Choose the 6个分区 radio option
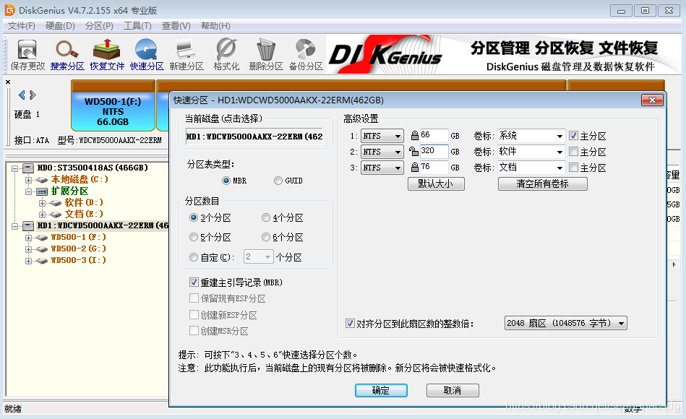The image size is (686, 419). click(x=266, y=237)
